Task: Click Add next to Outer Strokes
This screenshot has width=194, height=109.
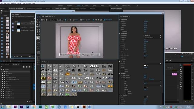Action: [145, 77]
